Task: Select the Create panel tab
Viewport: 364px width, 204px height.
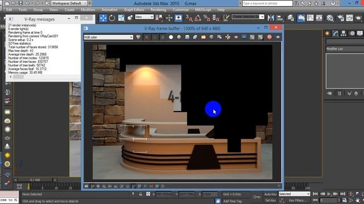Action: (328, 33)
